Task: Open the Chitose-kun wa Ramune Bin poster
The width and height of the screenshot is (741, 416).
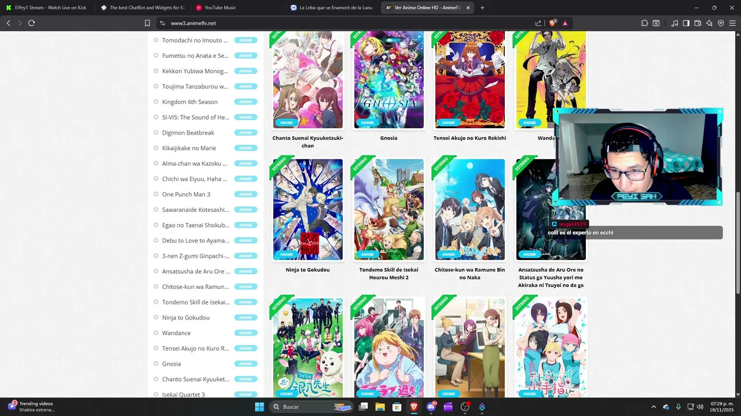Action: (x=470, y=210)
